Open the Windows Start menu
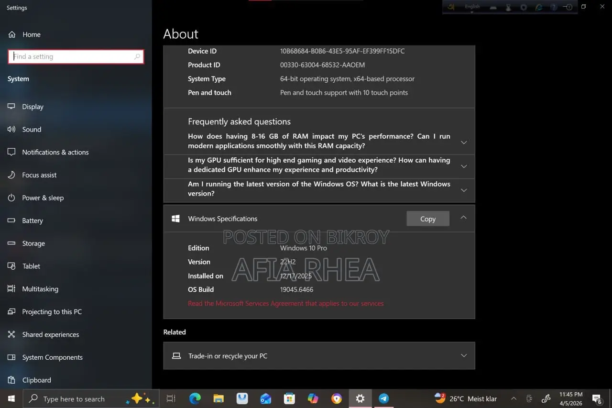This screenshot has width=612, height=408. coord(11,398)
